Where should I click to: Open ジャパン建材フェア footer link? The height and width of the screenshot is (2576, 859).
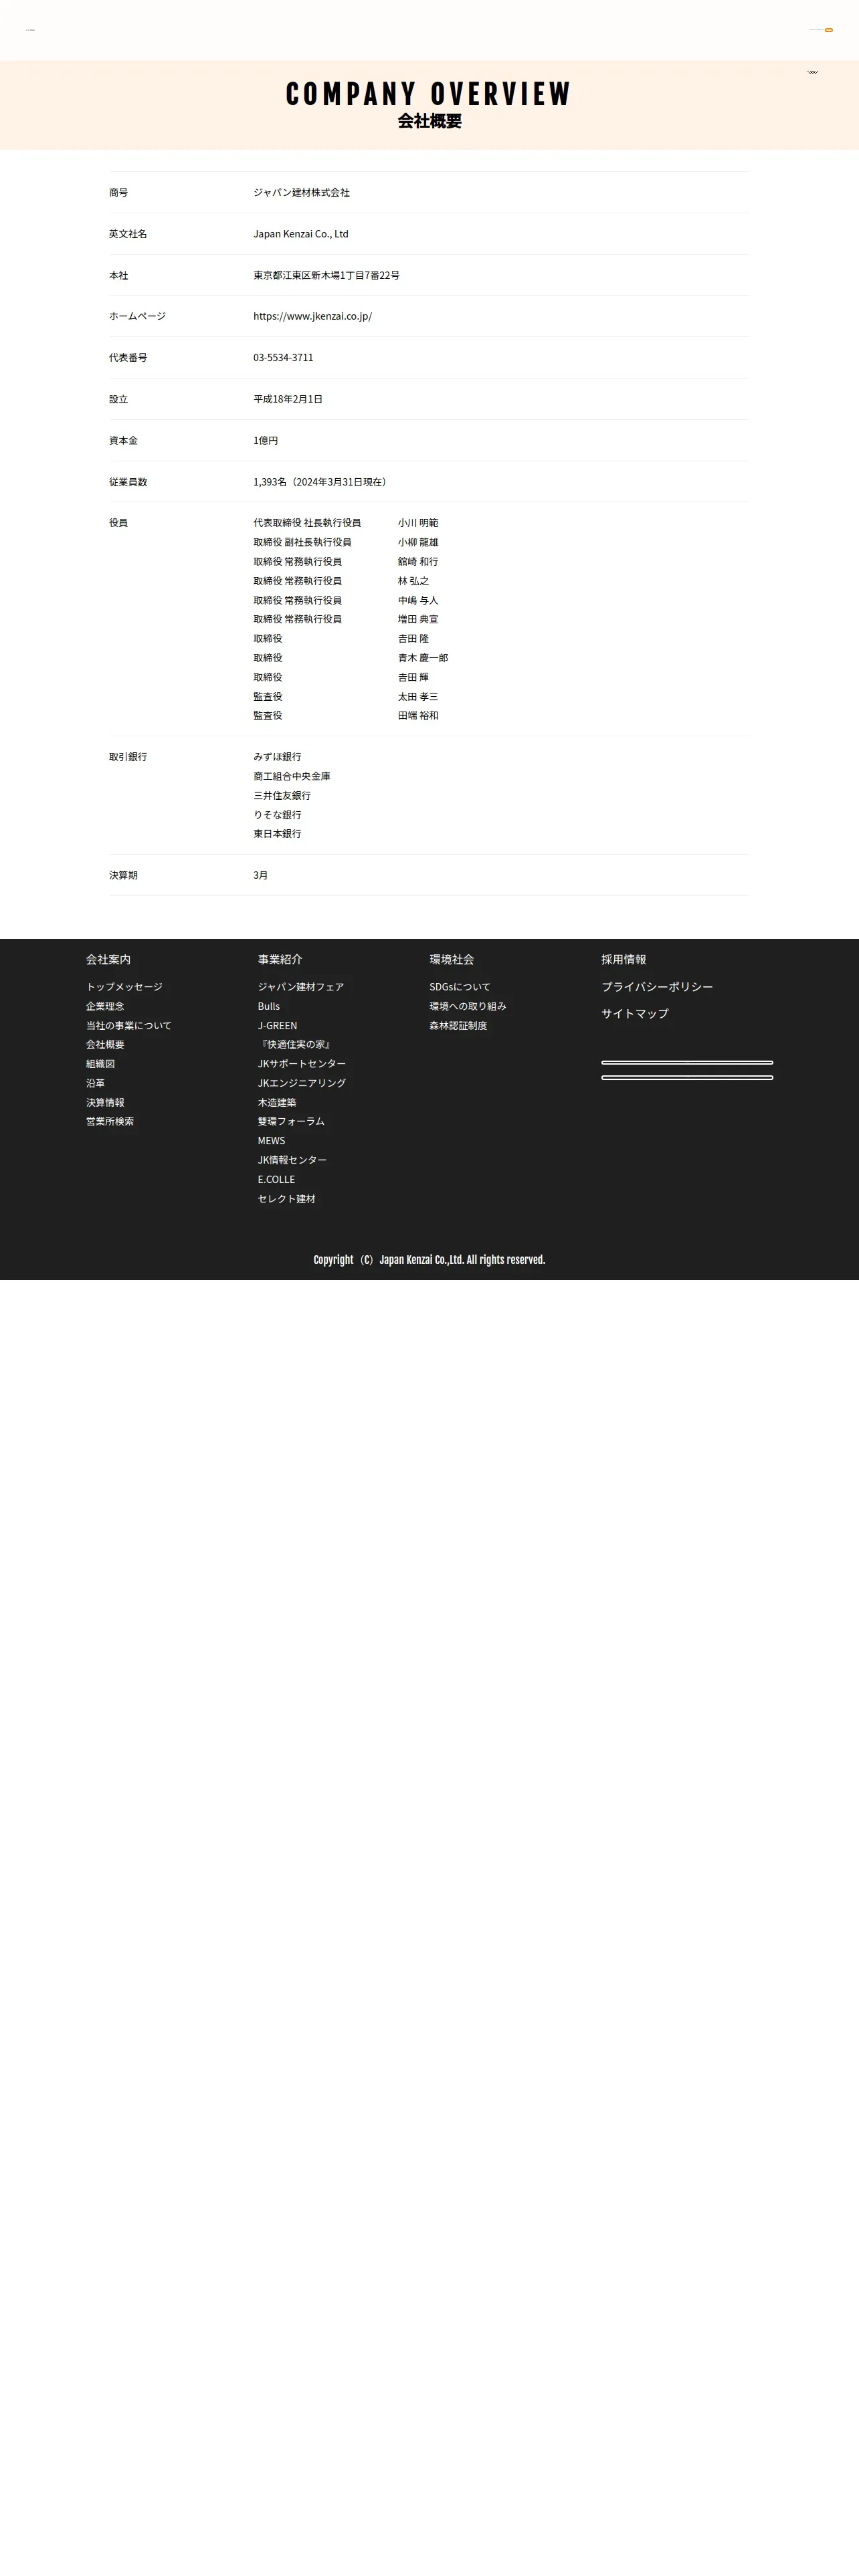pos(301,987)
